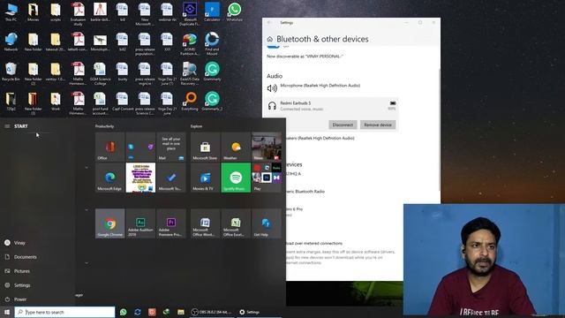Open the Spotify Music tile
This screenshot has height=318, width=565.
tap(236, 178)
